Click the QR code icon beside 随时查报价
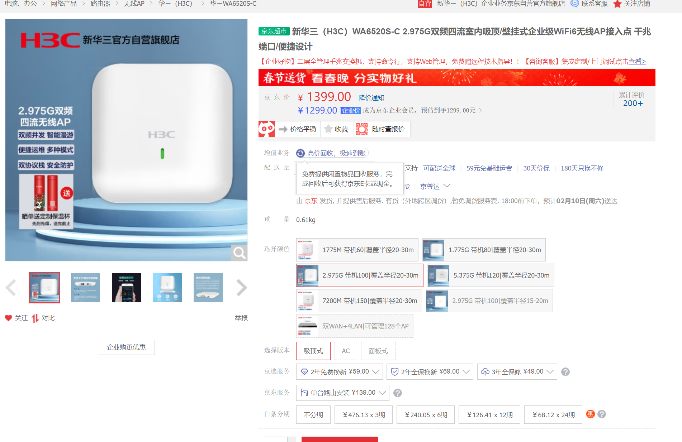Screen dimensions: 682x442 pos(361,129)
